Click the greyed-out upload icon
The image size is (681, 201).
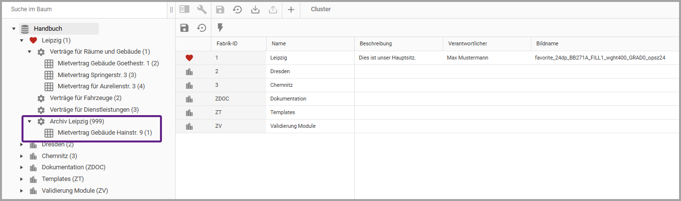(x=273, y=9)
